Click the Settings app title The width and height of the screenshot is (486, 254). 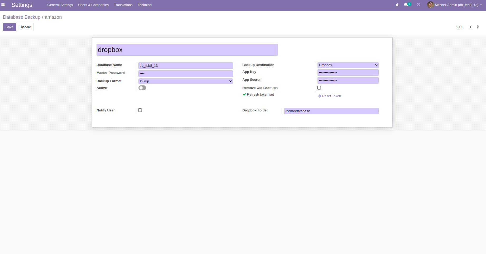pos(22,5)
